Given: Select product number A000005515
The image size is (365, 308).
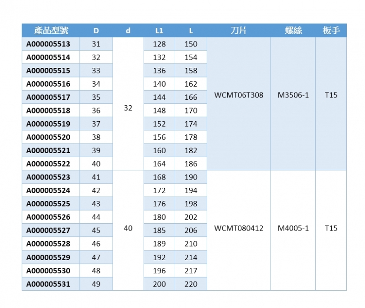Looking at the screenshot, I should 48,71.
